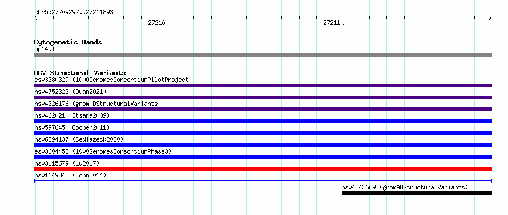
Task: Click the grey 5p14.1 cytogenetic band
Action: pos(263,55)
